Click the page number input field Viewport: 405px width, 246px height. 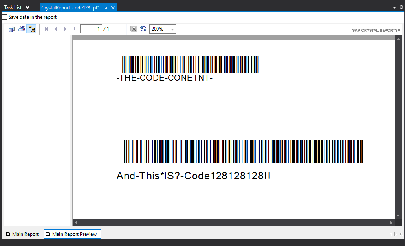point(91,29)
